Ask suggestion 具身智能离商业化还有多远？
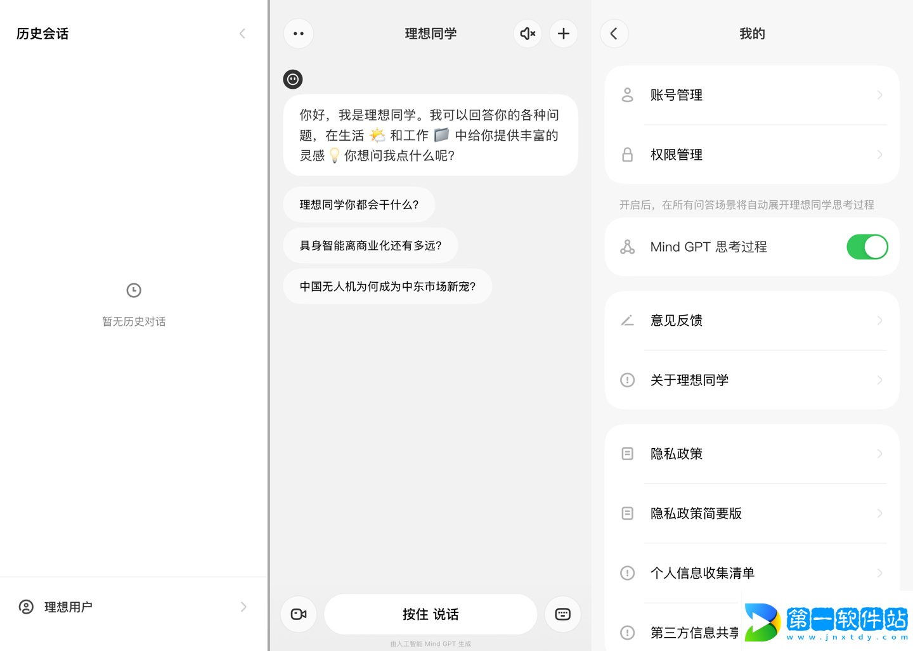The image size is (913, 651). pos(370,245)
